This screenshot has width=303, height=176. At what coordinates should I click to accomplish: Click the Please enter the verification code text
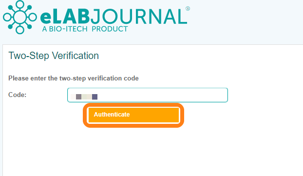click(74, 78)
